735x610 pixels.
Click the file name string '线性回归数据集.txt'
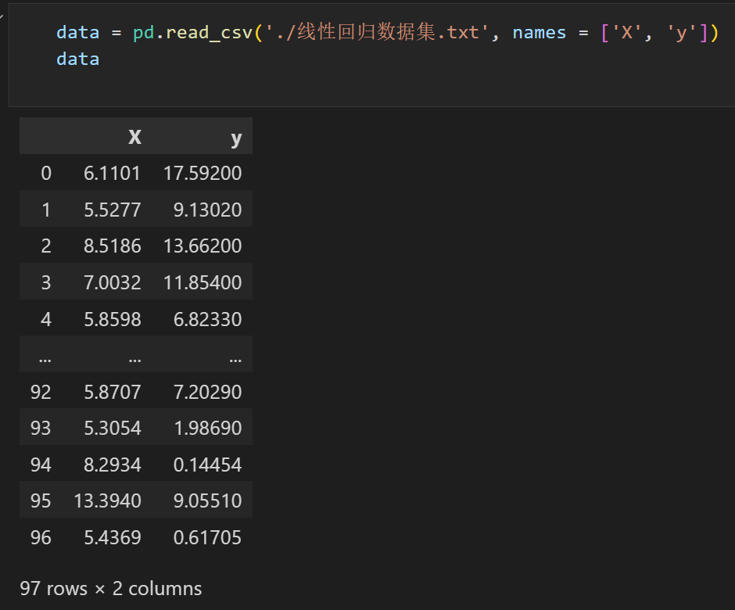388,32
